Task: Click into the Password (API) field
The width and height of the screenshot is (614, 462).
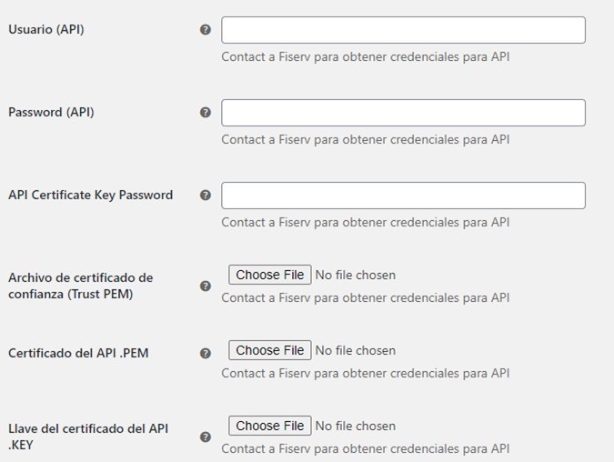Action: click(x=403, y=113)
